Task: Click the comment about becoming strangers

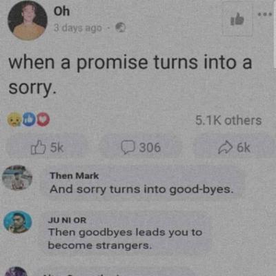Action: point(125,239)
